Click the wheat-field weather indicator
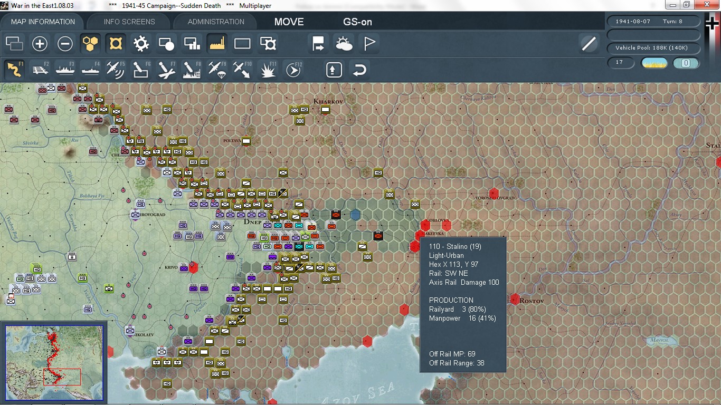Screen dimensions: 721x405 [x=654, y=63]
